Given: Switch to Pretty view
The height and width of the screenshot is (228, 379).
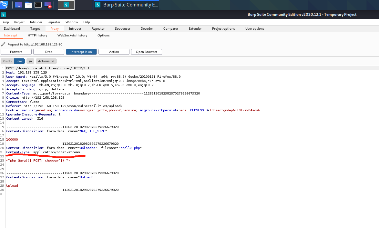Looking at the screenshot, I should pyautogui.click(x=7, y=61).
